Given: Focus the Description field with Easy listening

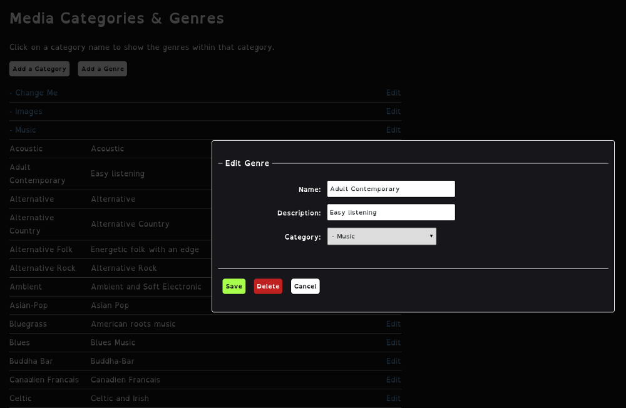Looking at the screenshot, I should click(x=391, y=212).
